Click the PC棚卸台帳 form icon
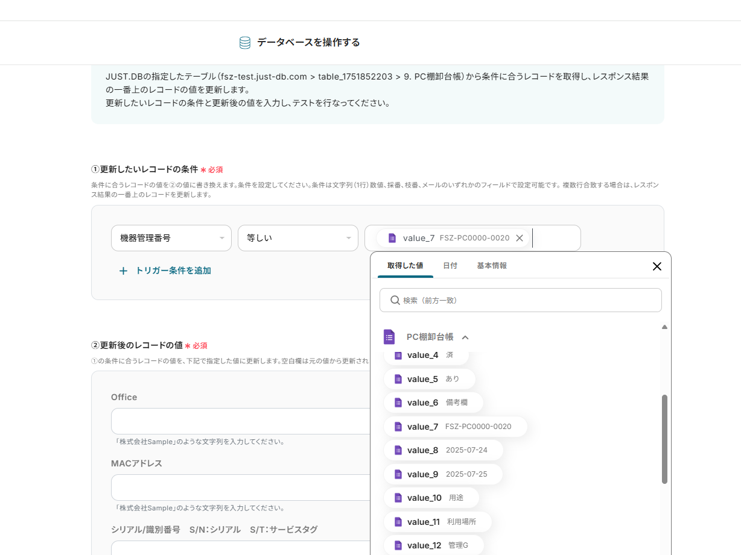The height and width of the screenshot is (555, 741). (389, 337)
